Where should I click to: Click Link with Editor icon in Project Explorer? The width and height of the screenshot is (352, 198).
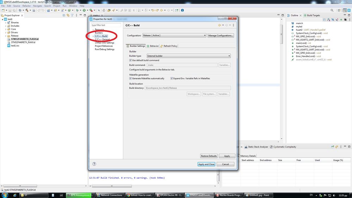pyautogui.click(x=68, y=15)
